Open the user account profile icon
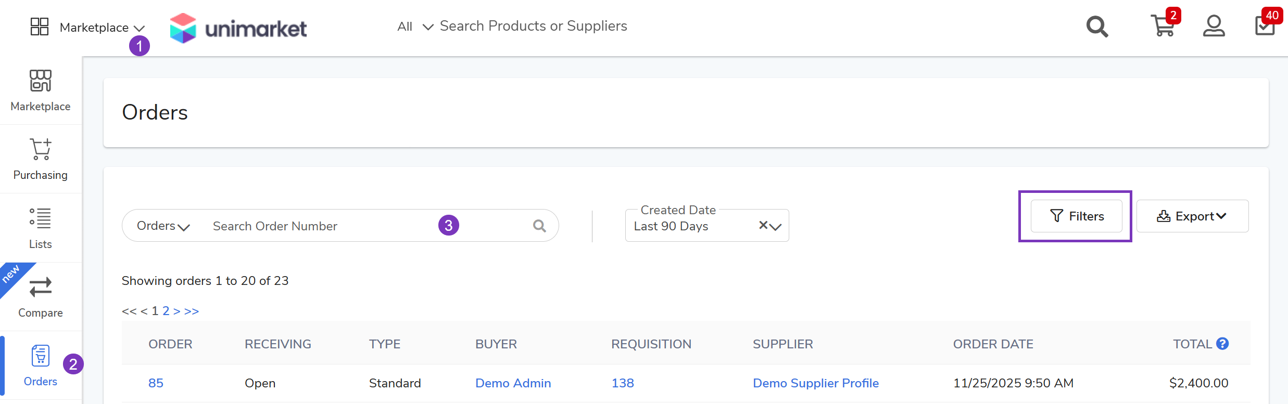 click(x=1214, y=26)
